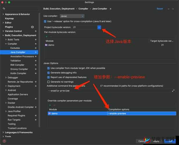Viewport: 179px width, 145px height.
Task: Select Trusted Locations item
Action: pos(17,128)
